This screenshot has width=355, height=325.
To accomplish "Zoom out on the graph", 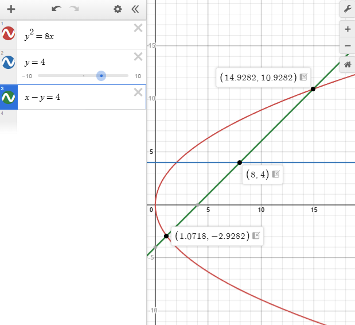I will [x=346, y=46].
